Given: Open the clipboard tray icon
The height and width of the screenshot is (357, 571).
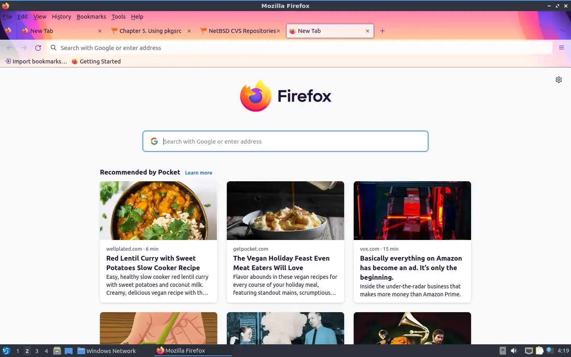Looking at the screenshot, I should pyautogui.click(x=539, y=351).
